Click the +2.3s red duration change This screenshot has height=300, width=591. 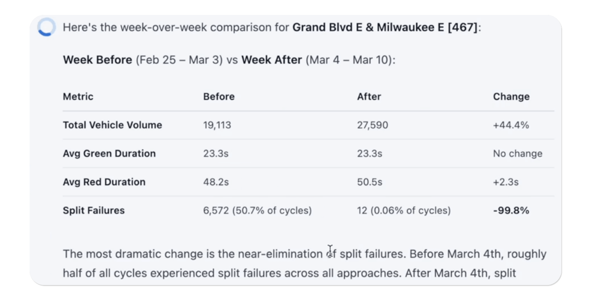point(506,182)
